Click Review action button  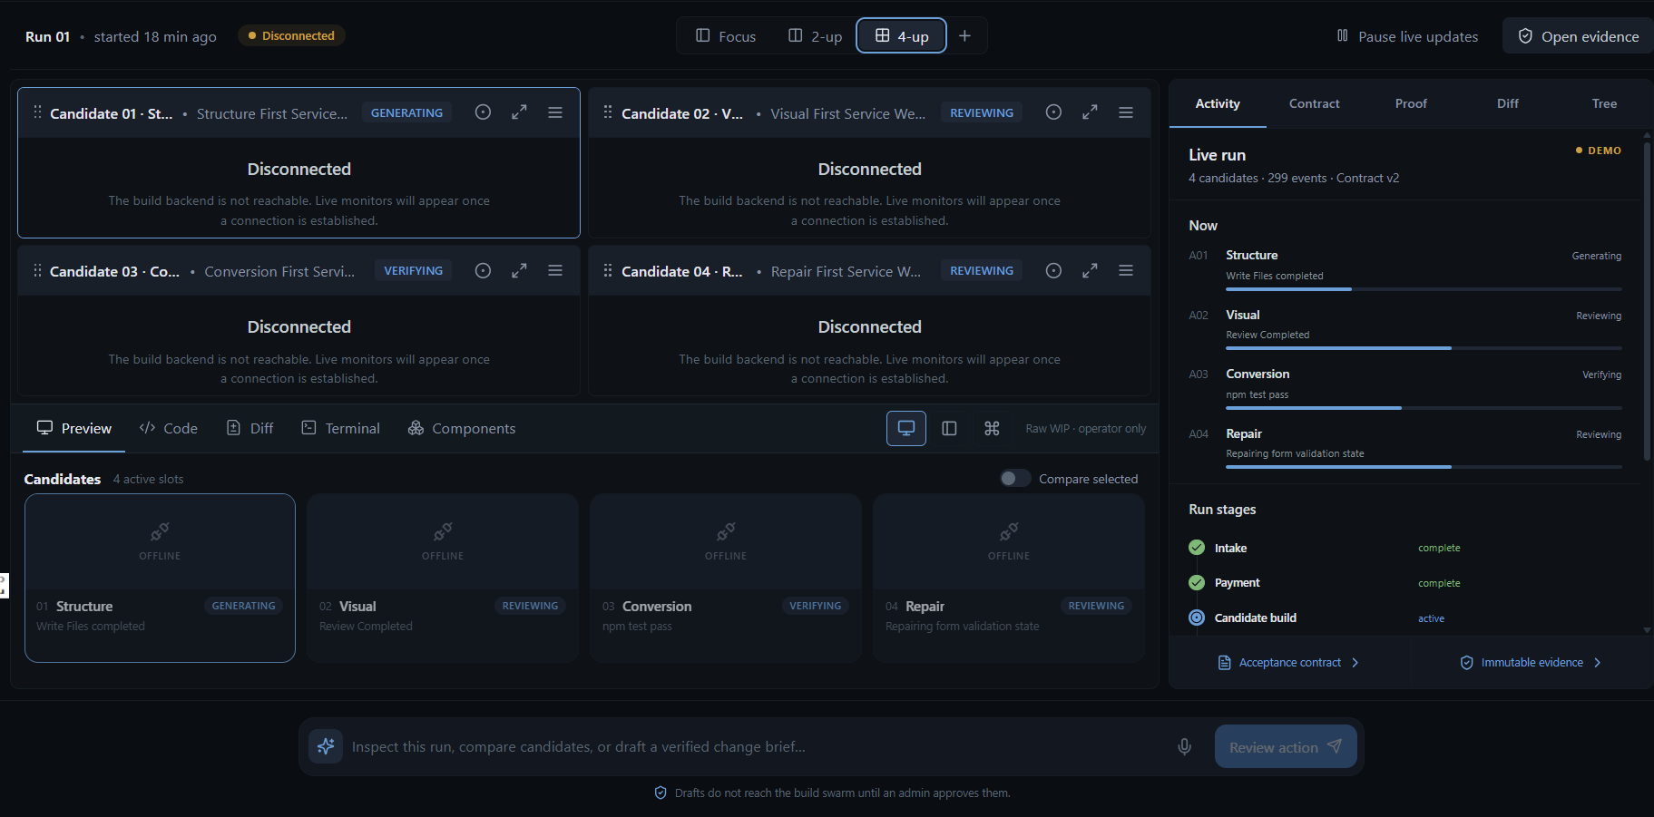(1286, 746)
